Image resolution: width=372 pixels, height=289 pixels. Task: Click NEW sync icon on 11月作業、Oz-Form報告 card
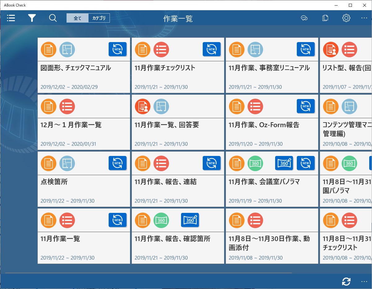(306, 106)
